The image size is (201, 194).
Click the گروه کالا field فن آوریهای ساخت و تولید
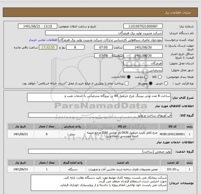(100, 115)
